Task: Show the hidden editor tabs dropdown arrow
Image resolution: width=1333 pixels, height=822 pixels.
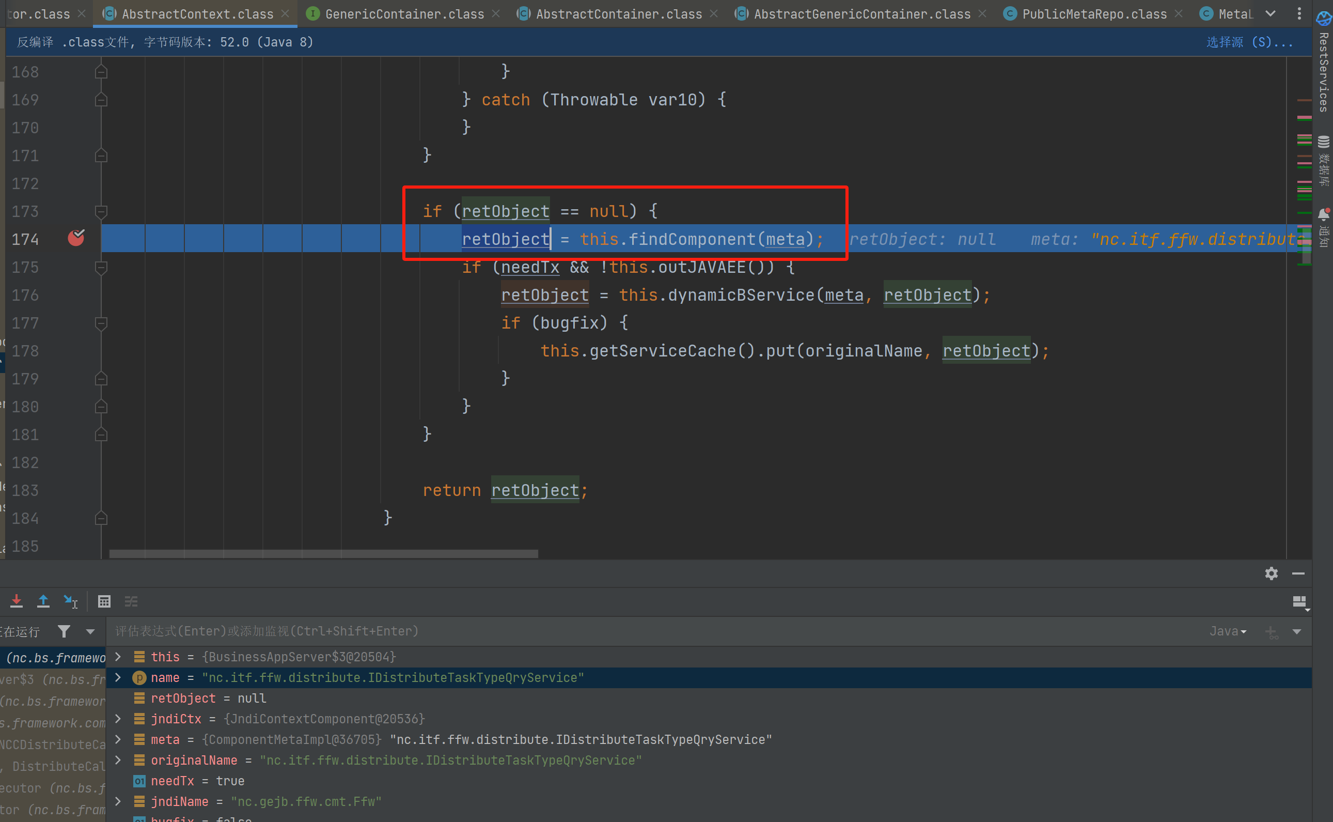Action: click(1271, 14)
